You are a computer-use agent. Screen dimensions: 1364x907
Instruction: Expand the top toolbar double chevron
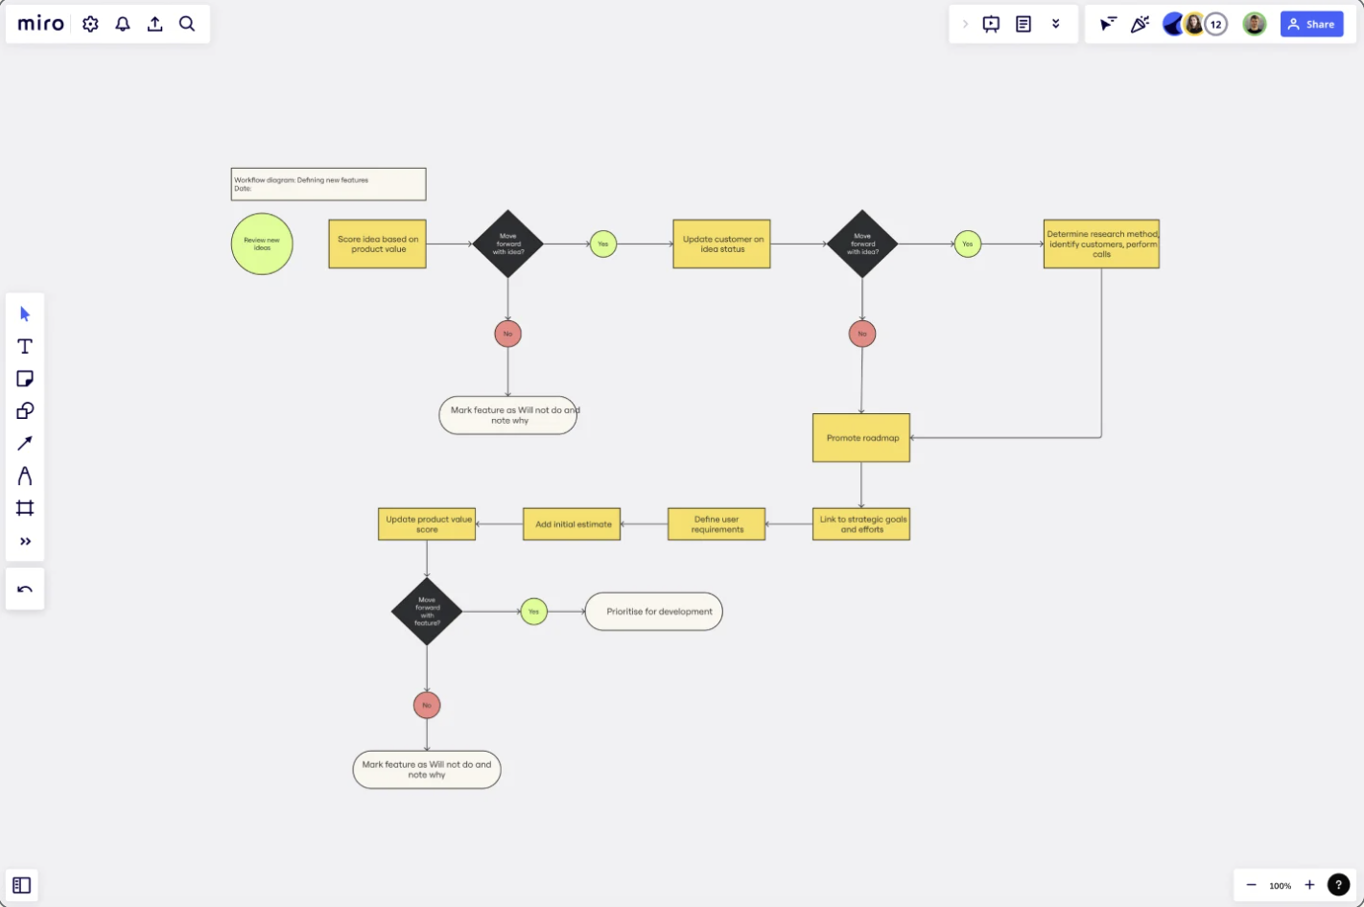[x=1056, y=23]
